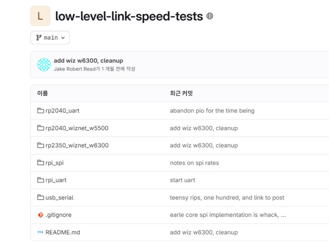Image resolution: width=329 pixels, height=247 pixels.
Task: Click the .gitignore git file icon
Action: click(x=41, y=215)
